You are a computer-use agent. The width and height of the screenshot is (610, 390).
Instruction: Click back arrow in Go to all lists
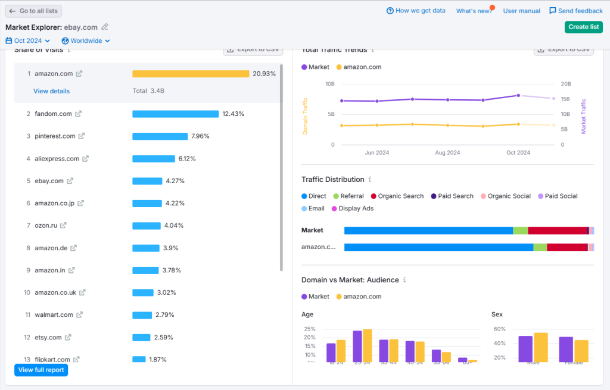(x=13, y=11)
